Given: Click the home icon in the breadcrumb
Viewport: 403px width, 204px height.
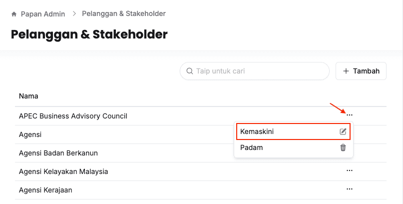Looking at the screenshot, I should (14, 14).
